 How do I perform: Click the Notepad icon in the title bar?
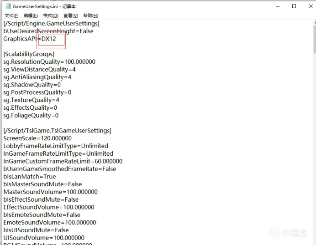6,6
